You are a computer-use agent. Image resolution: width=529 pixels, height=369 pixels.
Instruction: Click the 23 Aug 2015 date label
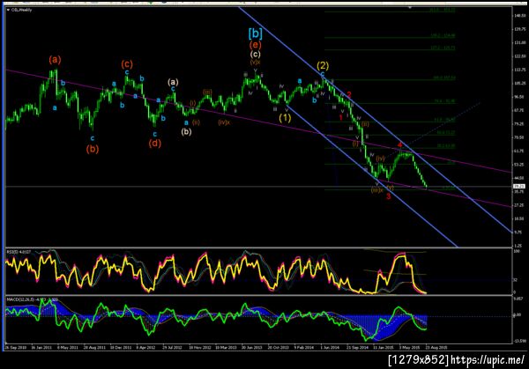click(x=436, y=347)
